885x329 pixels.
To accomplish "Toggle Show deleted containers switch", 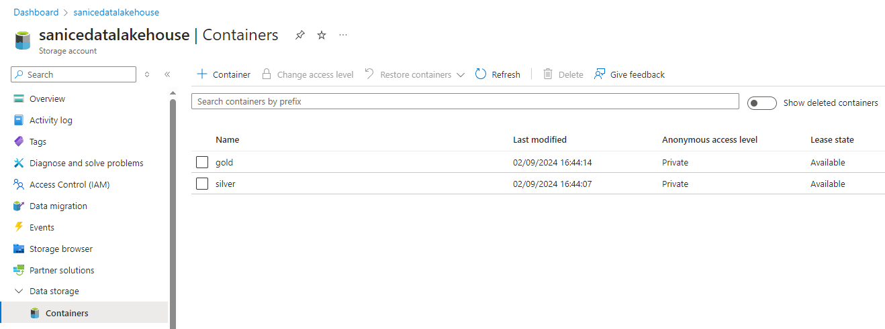I will 761,103.
